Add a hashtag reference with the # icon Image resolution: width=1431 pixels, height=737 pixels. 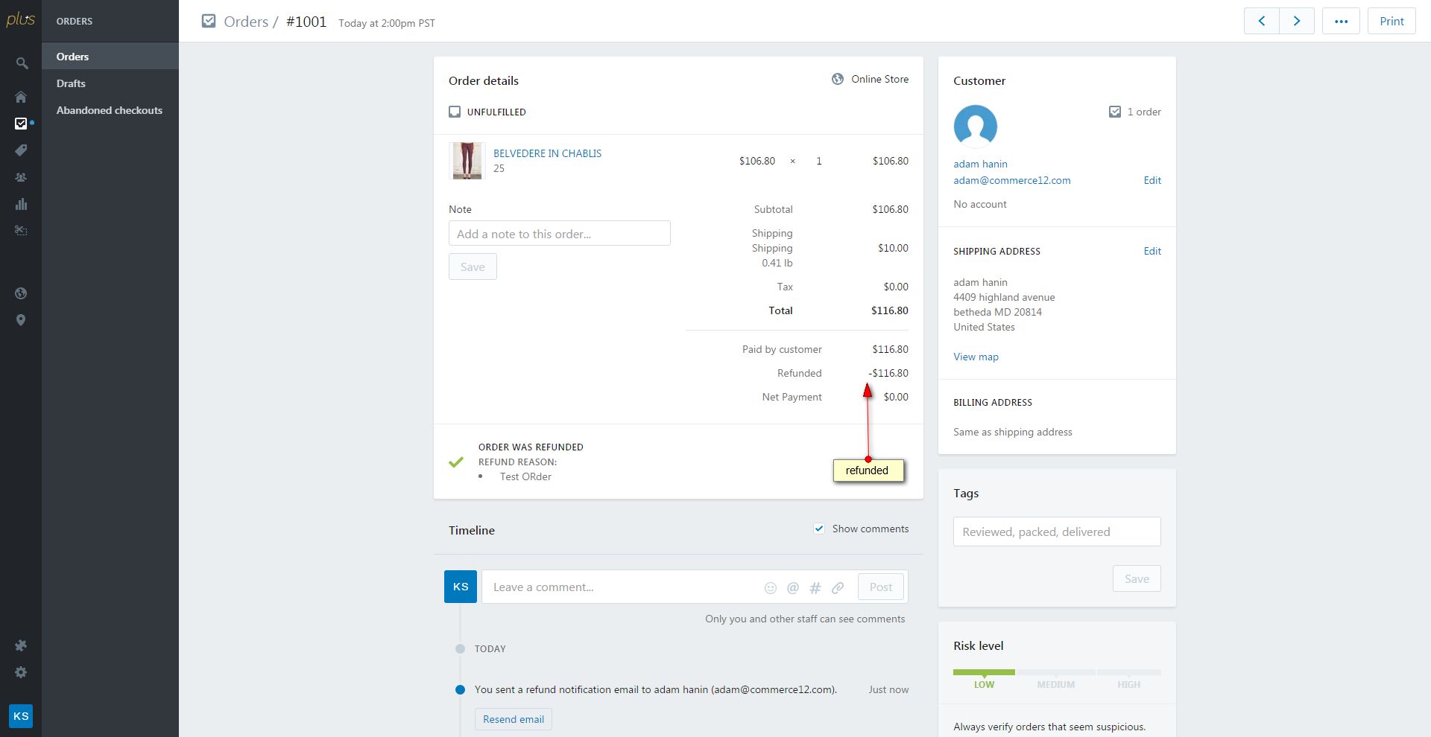coord(815,588)
